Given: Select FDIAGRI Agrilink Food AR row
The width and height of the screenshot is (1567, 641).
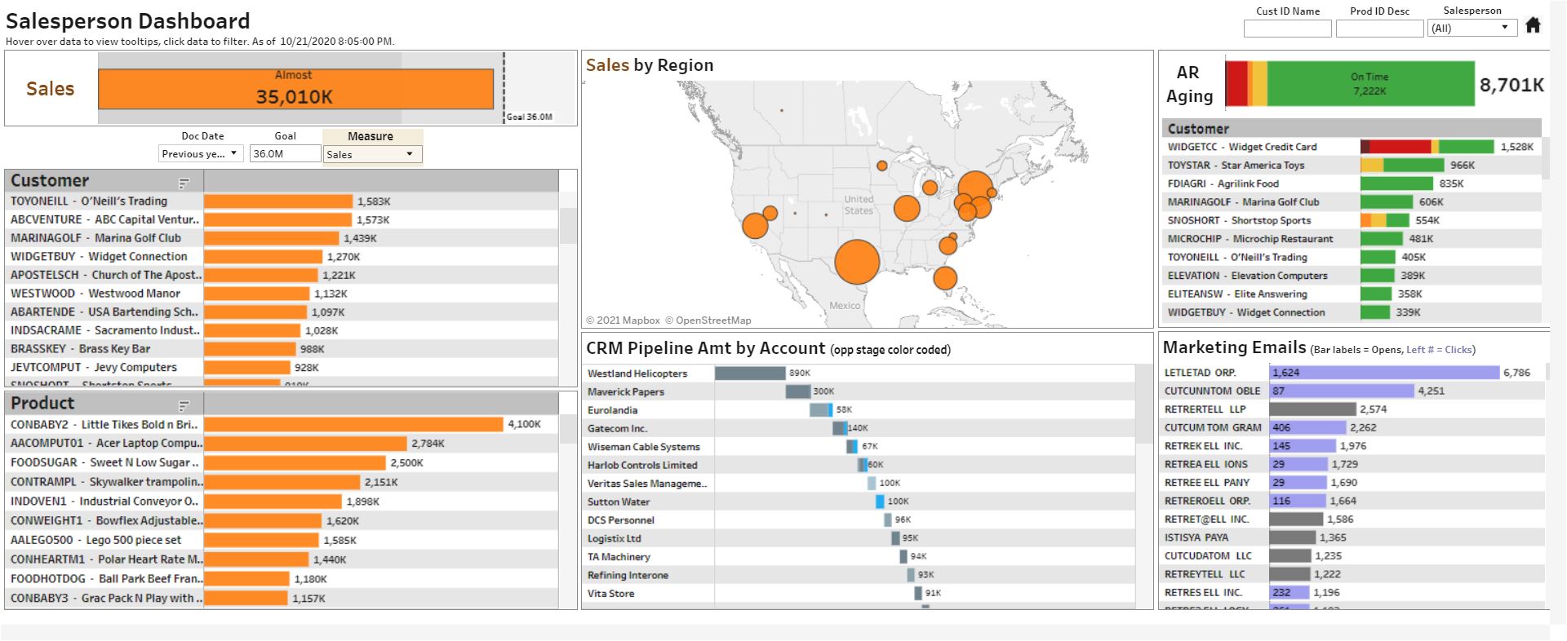Looking at the screenshot, I should 1351,184.
